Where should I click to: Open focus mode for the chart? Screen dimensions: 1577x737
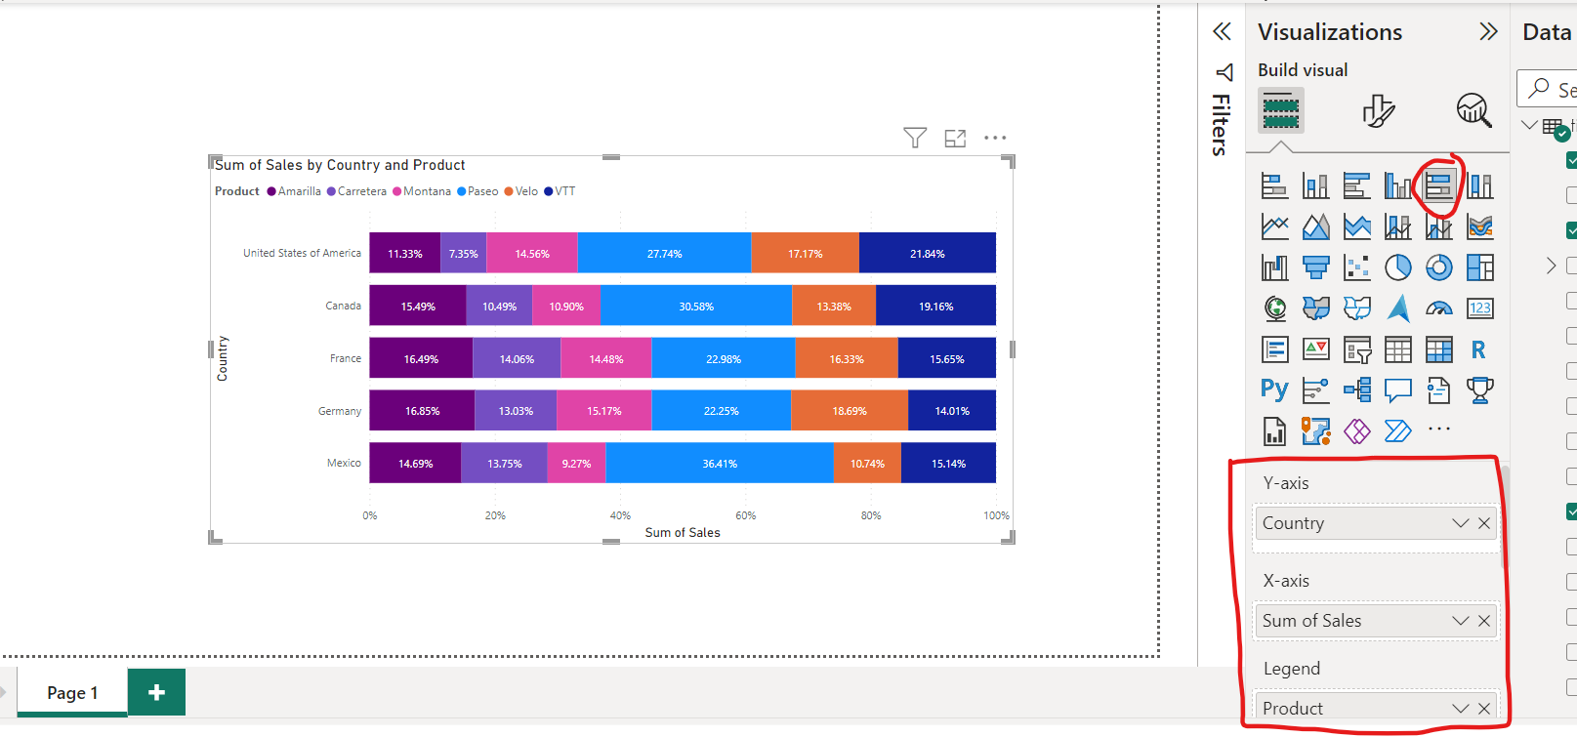(x=955, y=139)
